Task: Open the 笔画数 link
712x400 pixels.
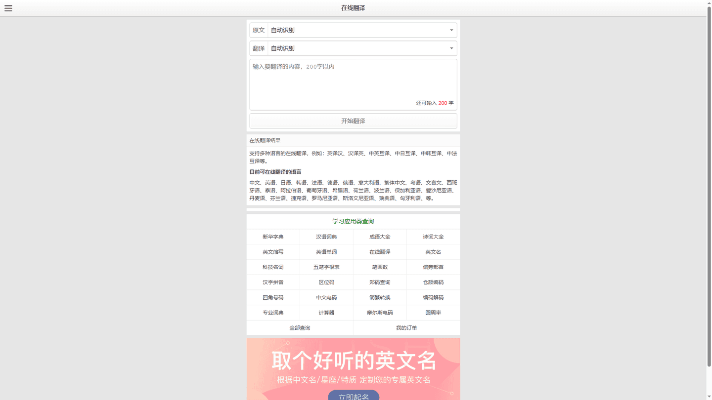Action: [x=380, y=267]
